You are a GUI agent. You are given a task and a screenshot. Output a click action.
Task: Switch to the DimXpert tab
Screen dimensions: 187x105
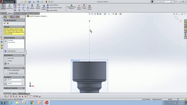pos(25,13)
